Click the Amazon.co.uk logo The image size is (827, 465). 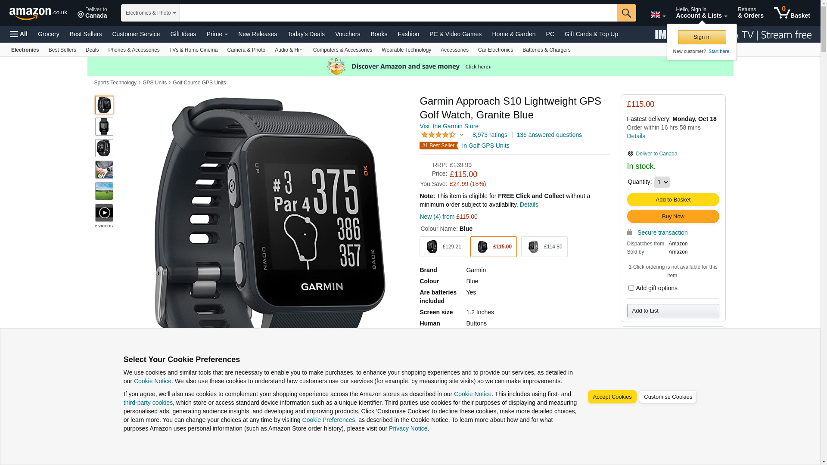pyautogui.click(x=38, y=13)
